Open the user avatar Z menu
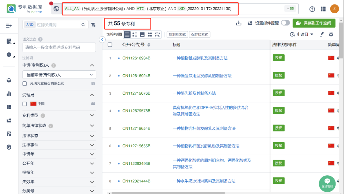344x194 pixels. (334, 9)
